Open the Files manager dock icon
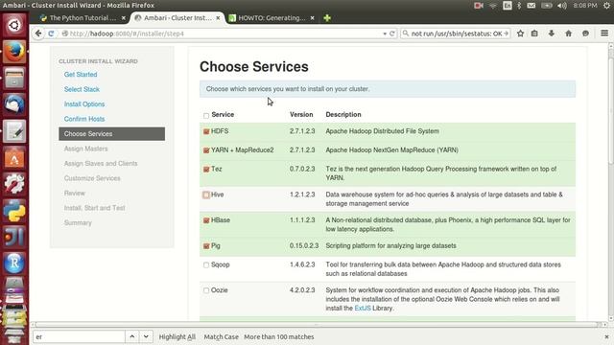Image resolution: width=614 pixels, height=345 pixels. (x=14, y=78)
